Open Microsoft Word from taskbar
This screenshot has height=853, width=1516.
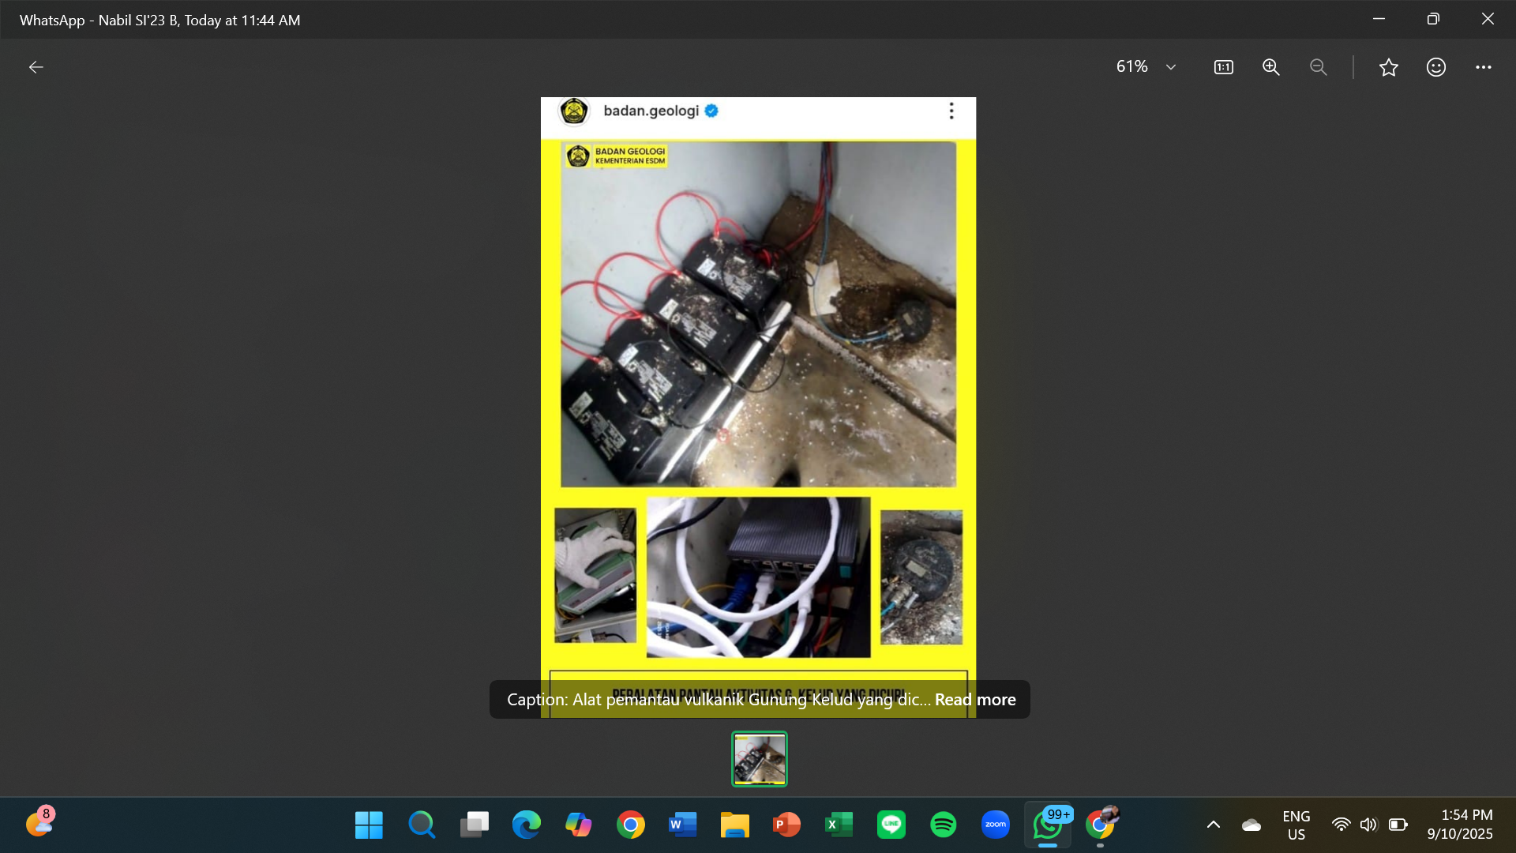coord(682,825)
